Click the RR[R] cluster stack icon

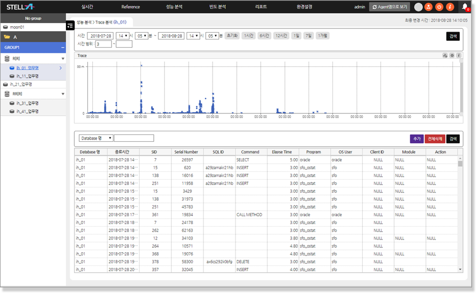[x=7, y=94]
